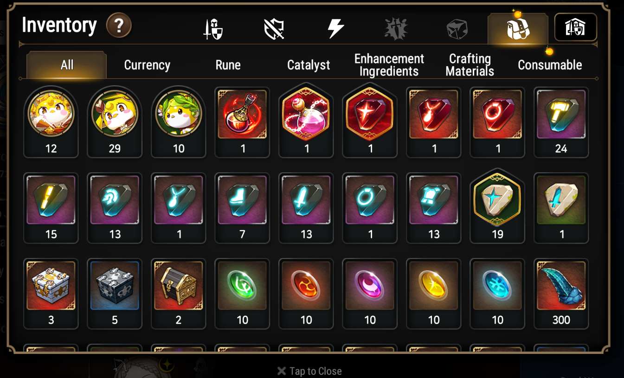Switch to the Currency tab
Screen dimensions: 624x378
tap(147, 65)
